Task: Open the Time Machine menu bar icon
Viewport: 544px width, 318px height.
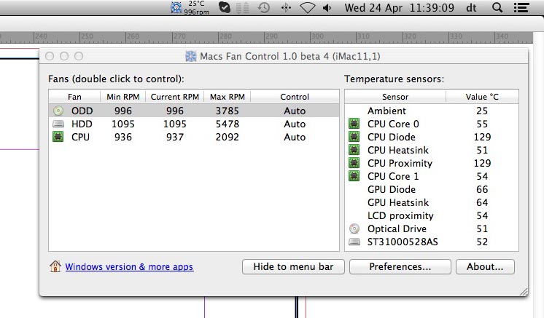Action: point(264,7)
